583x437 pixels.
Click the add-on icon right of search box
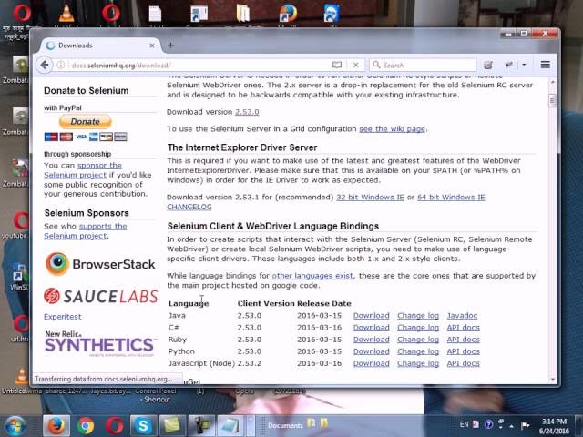pos(488,65)
